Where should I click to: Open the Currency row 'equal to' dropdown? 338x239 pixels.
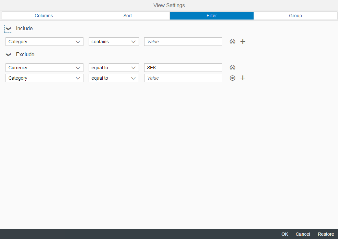[114, 68]
